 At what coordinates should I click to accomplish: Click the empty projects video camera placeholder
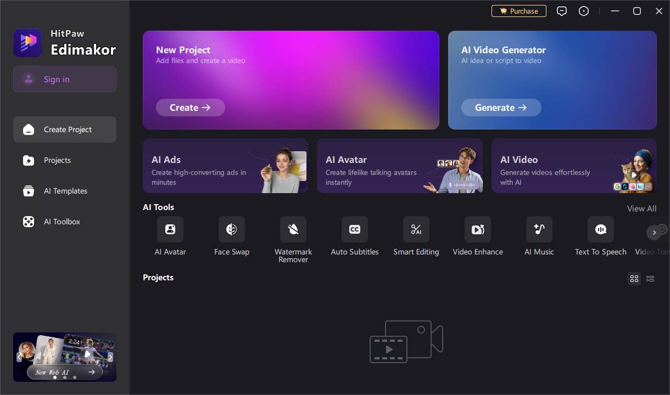(406, 342)
